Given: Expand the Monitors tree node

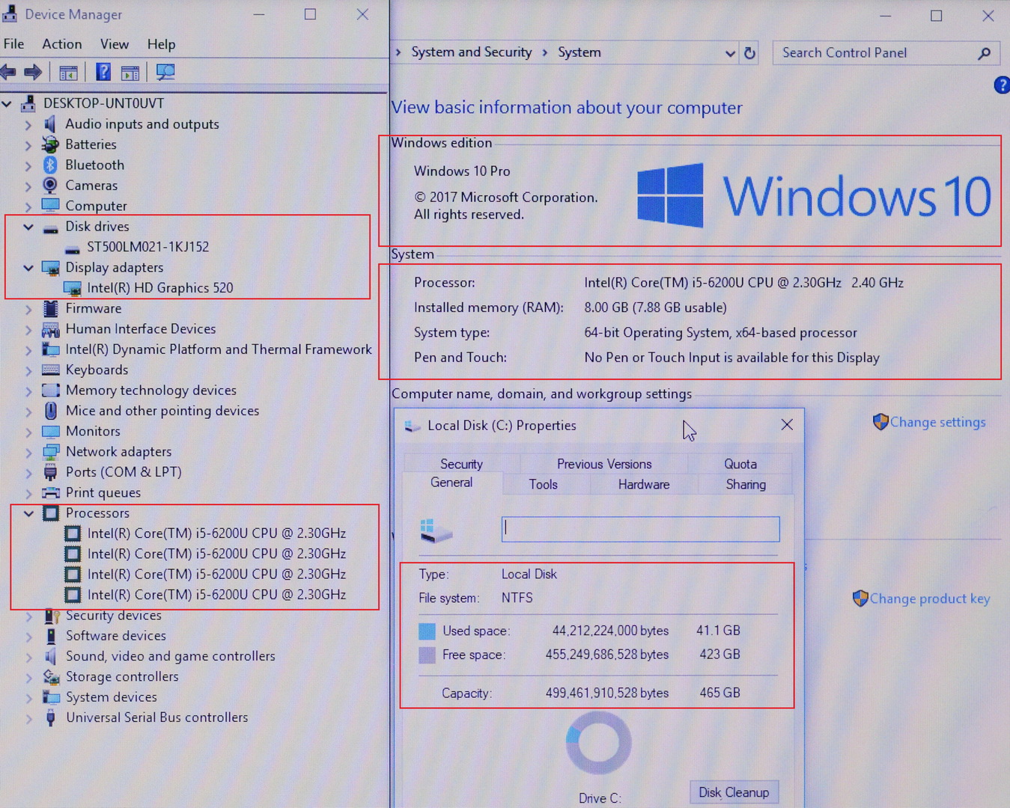Looking at the screenshot, I should tap(29, 432).
